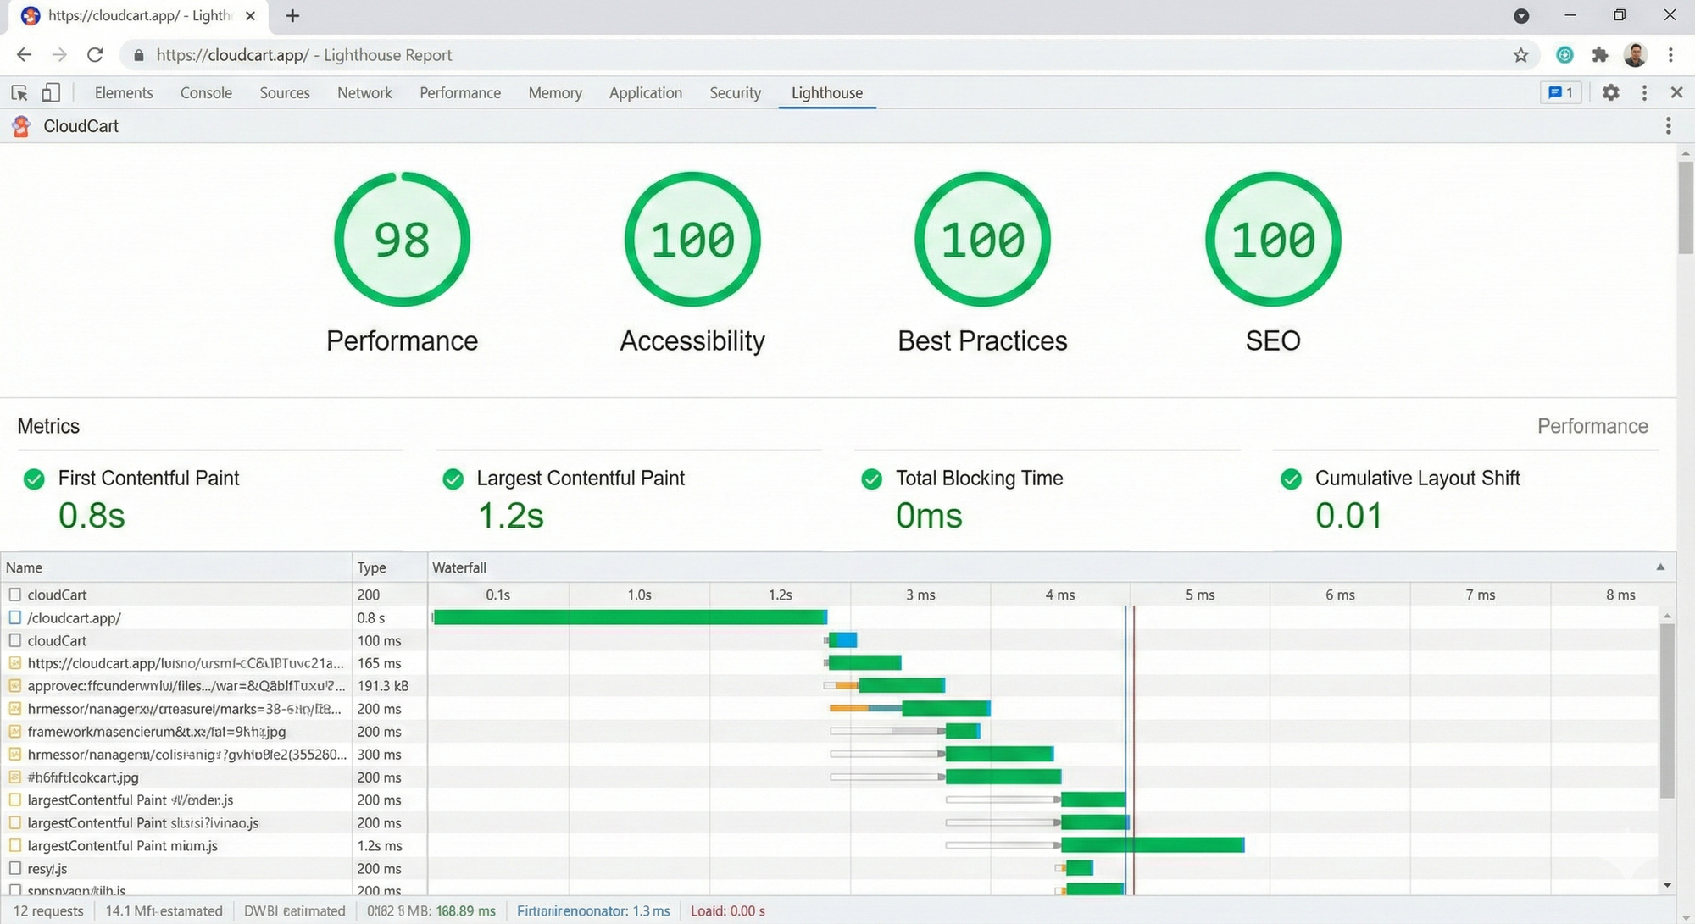Open DevTools customize three-dot menu

(1644, 93)
